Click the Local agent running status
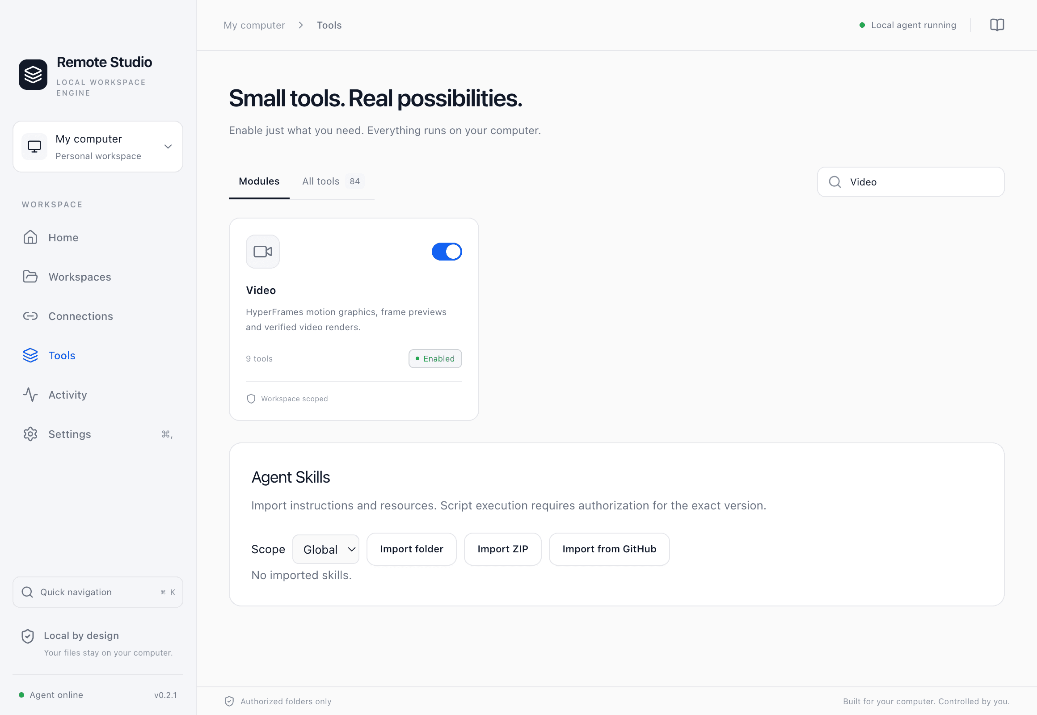This screenshot has width=1037, height=715. (x=908, y=25)
